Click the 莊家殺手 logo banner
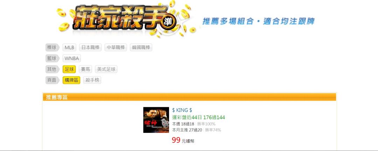 pos(125,19)
